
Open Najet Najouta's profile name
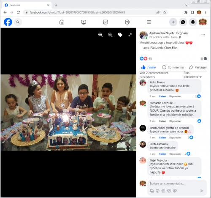[158, 160]
